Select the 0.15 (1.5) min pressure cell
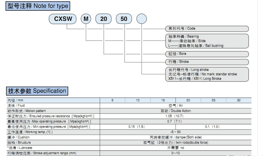The width and height of the screenshot is (265, 156). pos(137,127)
